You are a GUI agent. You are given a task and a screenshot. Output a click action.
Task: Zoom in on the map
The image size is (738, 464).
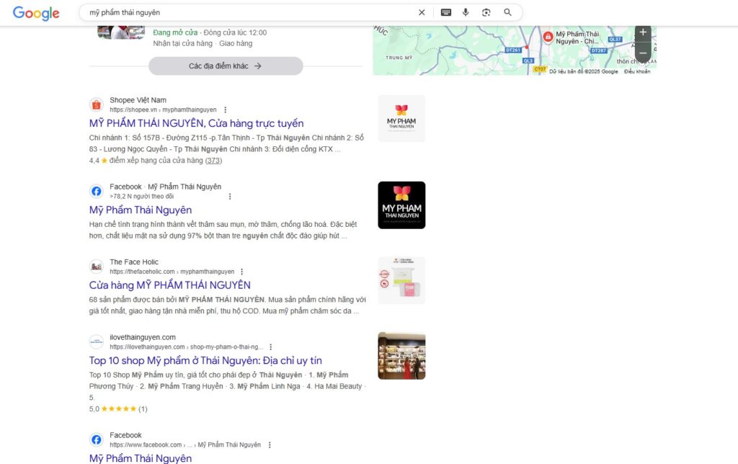[x=643, y=33]
